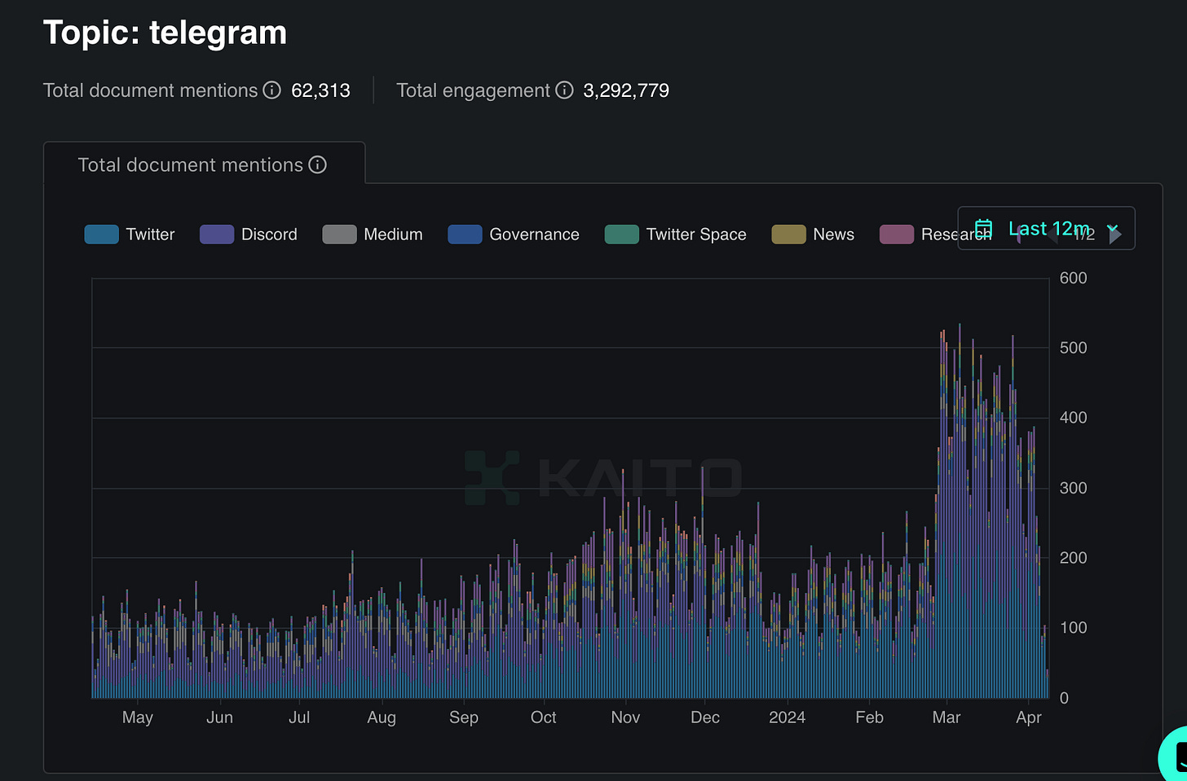Screen dimensions: 1187x781
Task: Click the Aug x-axis label
Action: point(382,717)
